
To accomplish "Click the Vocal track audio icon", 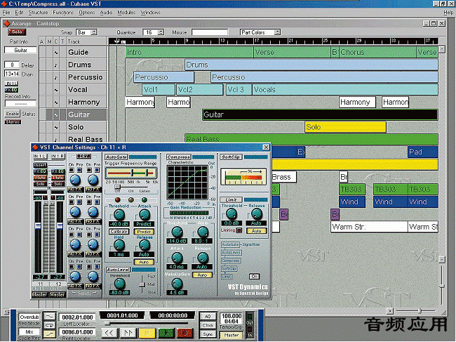I will point(56,90).
